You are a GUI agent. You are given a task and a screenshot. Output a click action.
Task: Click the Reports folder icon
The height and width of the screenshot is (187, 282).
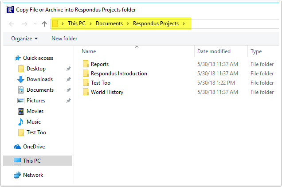[x=86, y=64]
